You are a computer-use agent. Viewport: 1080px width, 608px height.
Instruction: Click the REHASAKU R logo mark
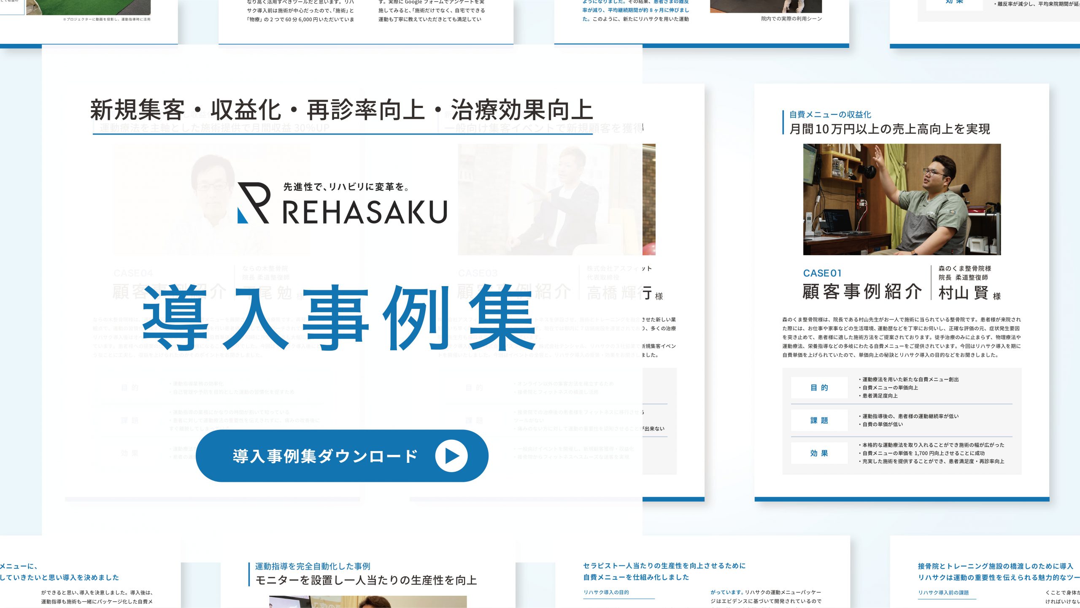point(254,203)
